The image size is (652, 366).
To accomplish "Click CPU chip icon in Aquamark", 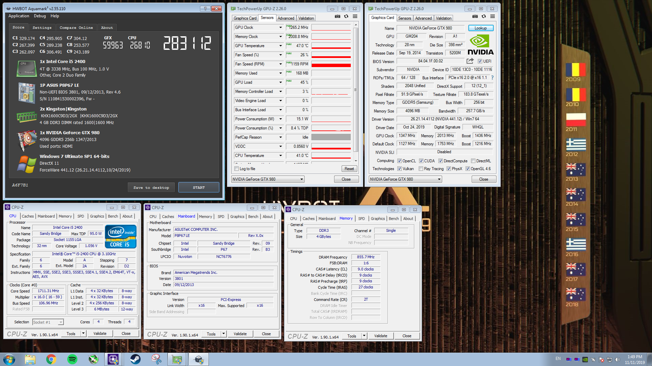I will (26, 68).
